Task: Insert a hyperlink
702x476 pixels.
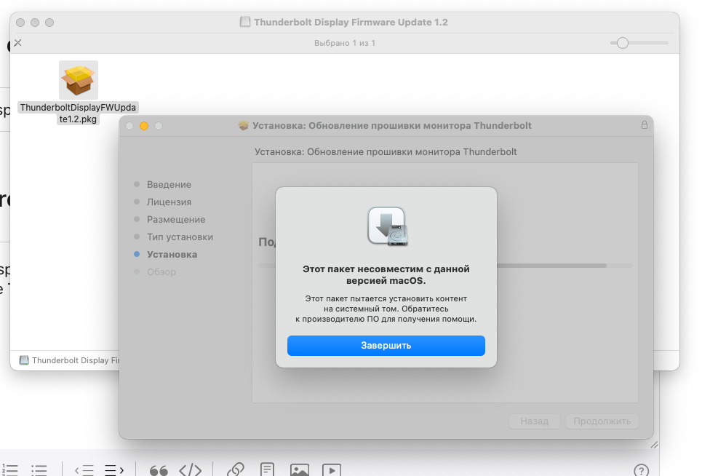Action: [x=235, y=471]
